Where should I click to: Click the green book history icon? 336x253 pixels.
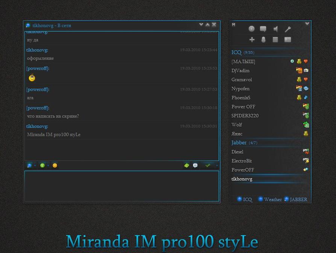click(x=186, y=165)
